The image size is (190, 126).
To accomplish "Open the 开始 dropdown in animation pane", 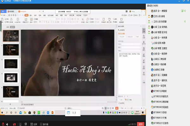I will click(x=131, y=44).
